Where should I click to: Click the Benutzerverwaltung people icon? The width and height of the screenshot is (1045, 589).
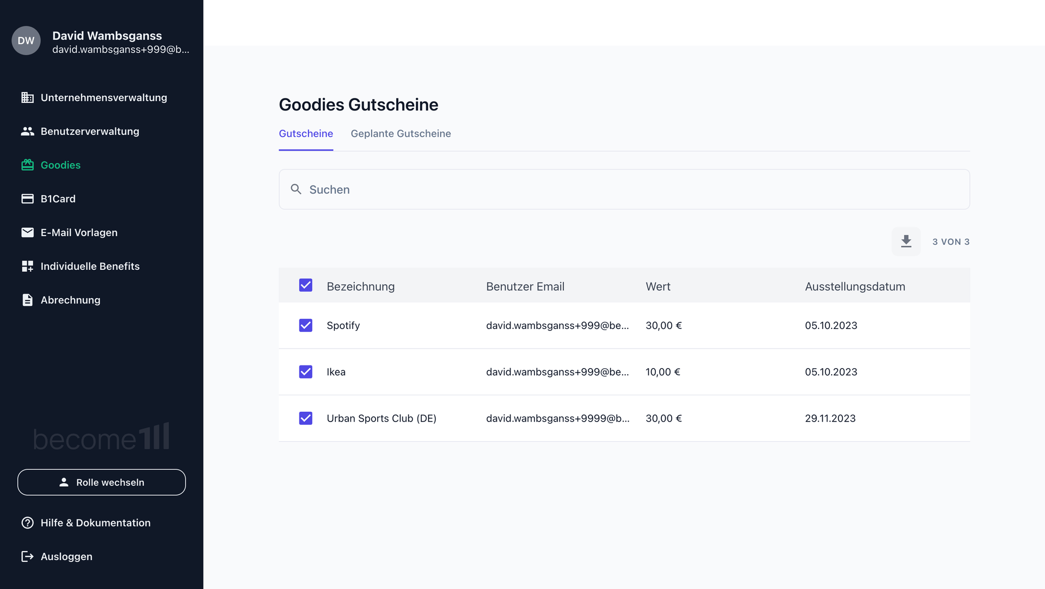point(27,132)
